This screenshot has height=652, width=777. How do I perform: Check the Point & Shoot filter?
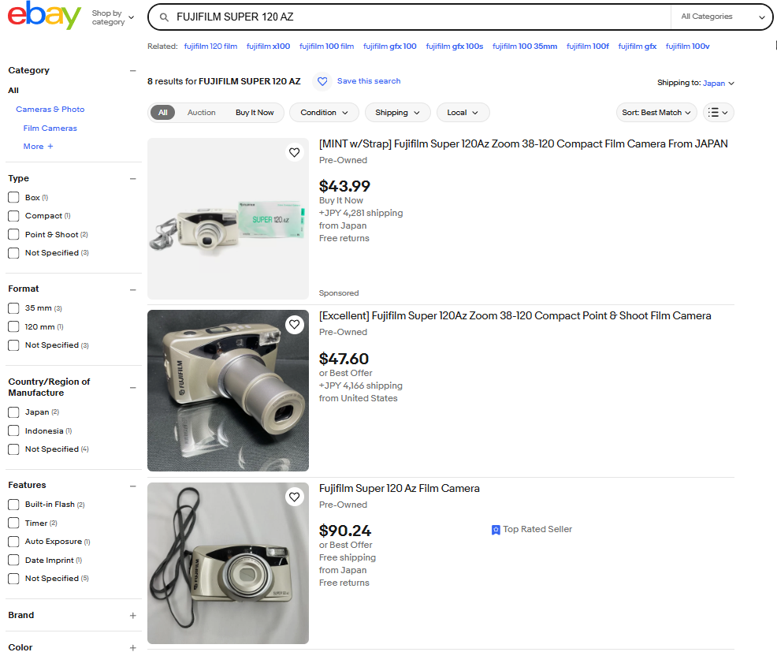pyautogui.click(x=14, y=234)
